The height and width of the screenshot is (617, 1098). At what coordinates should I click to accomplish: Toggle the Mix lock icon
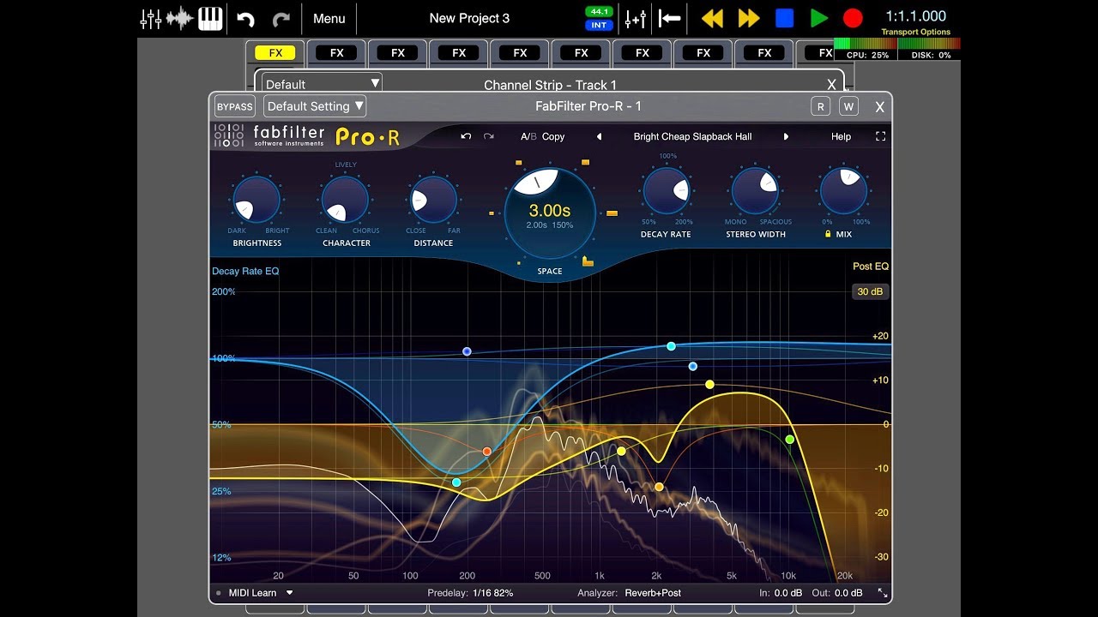point(828,234)
